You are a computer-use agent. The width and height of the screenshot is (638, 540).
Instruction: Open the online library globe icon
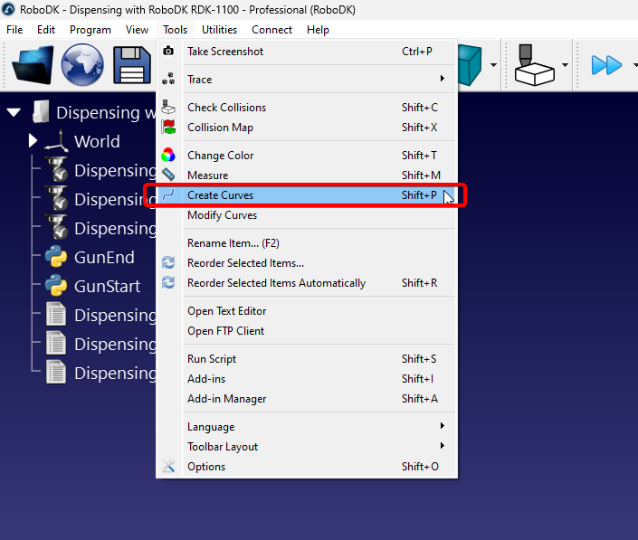coord(81,65)
